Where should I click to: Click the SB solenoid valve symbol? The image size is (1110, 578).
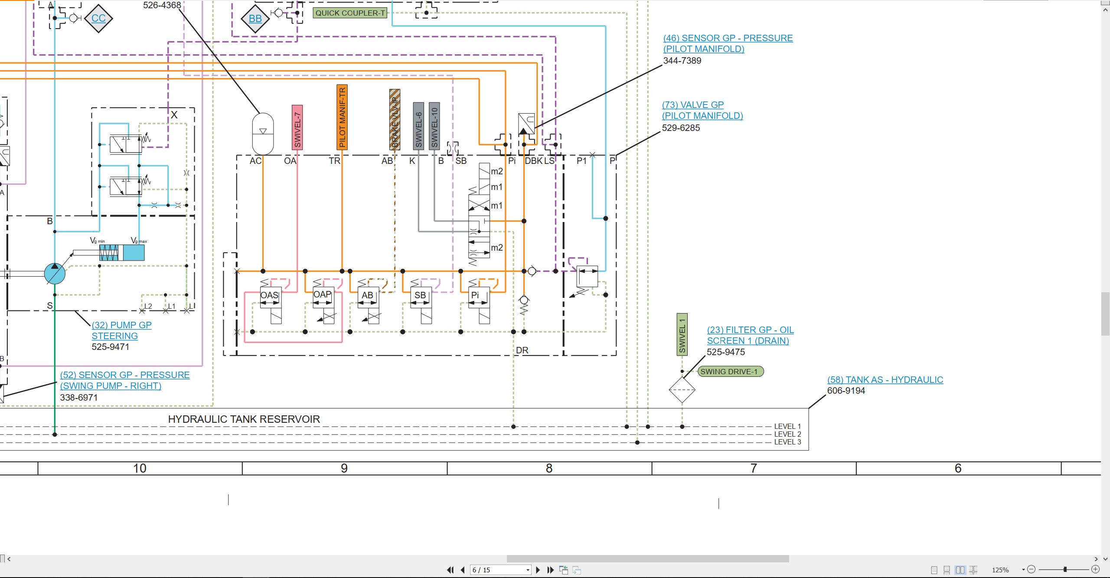[x=421, y=301]
